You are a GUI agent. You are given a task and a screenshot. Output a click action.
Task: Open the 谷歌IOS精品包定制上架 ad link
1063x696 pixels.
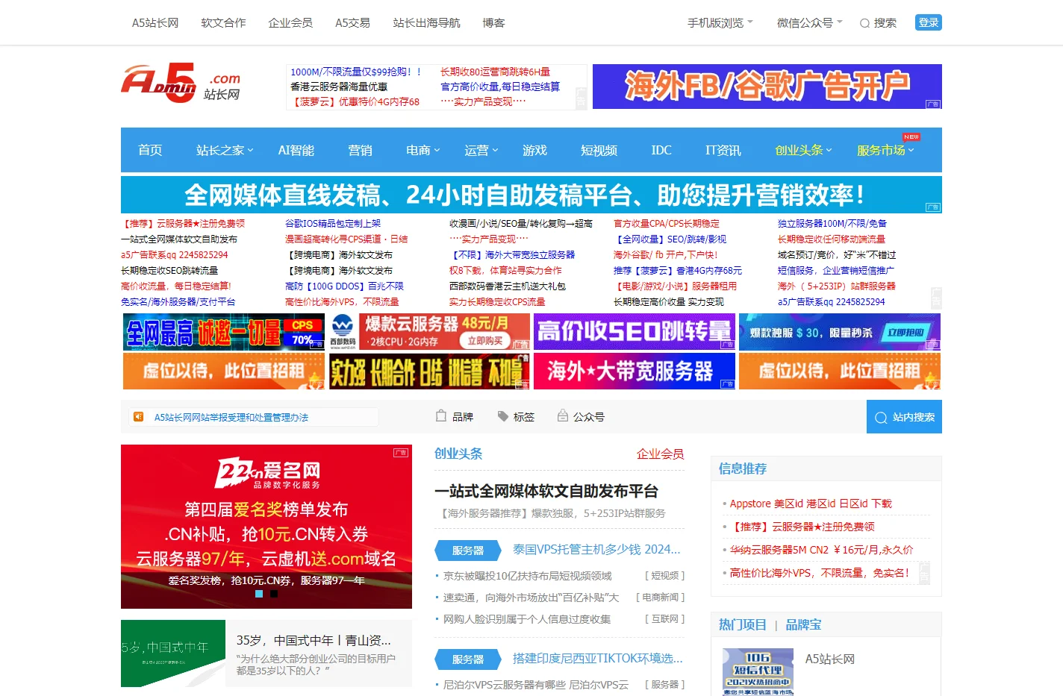pos(333,223)
